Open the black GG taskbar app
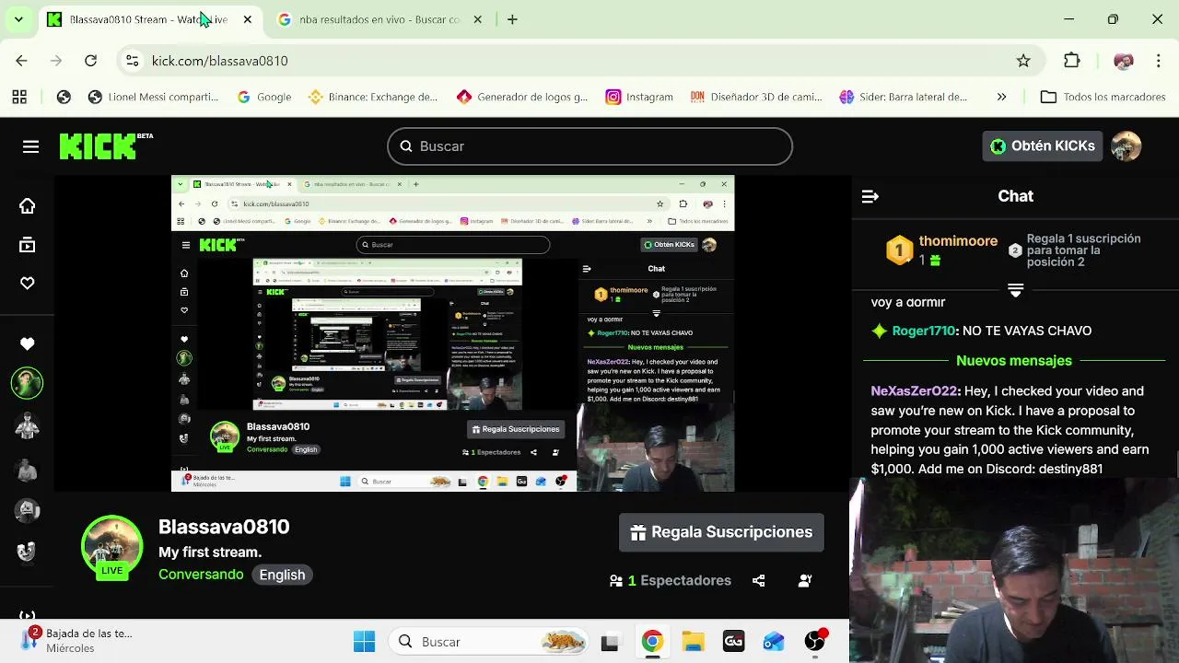 point(733,642)
